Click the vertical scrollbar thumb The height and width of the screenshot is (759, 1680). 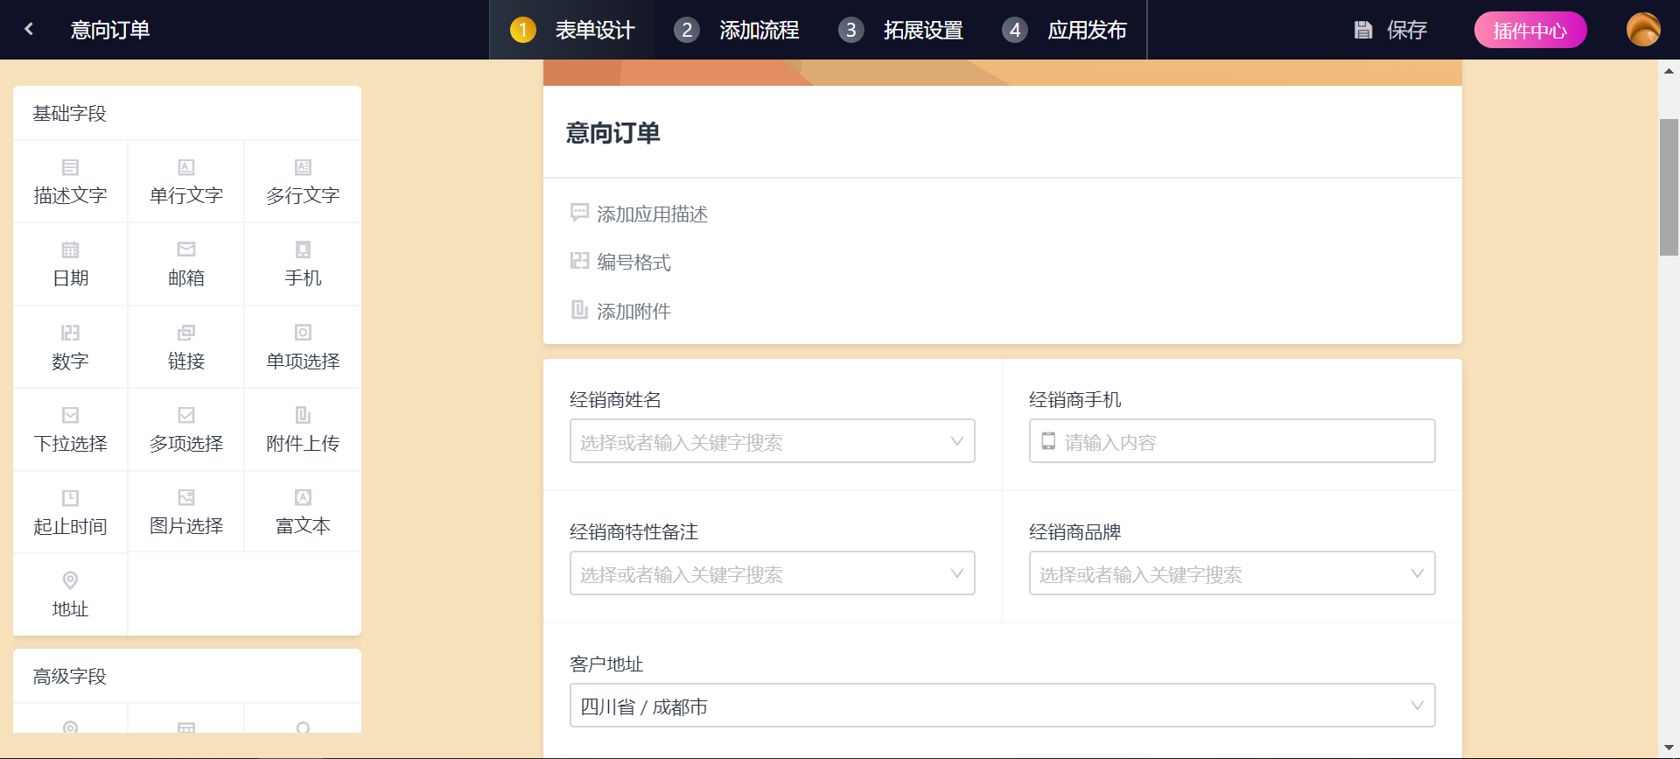pos(1669,186)
